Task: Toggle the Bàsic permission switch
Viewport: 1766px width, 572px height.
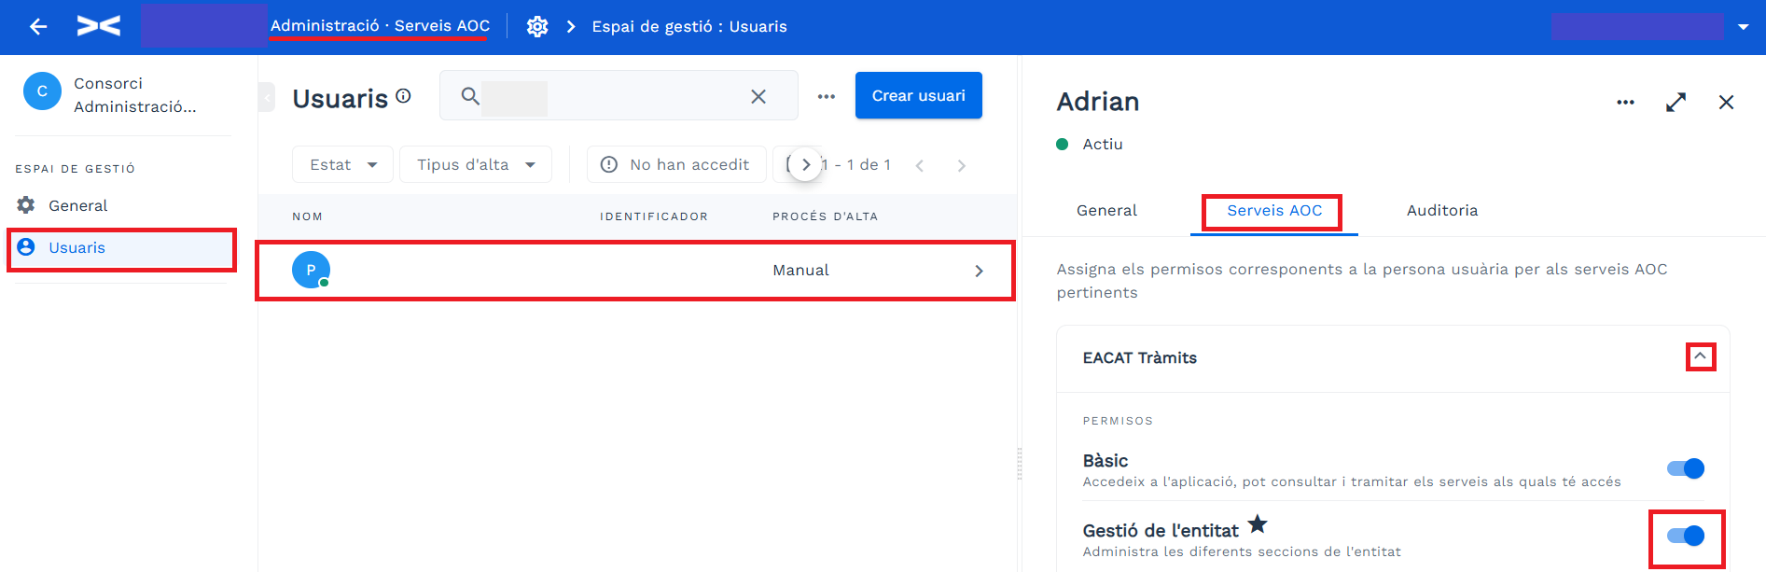Action: pyautogui.click(x=1686, y=468)
